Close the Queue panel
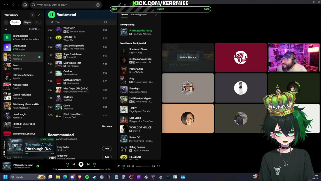The image size is (321, 181). pos(156,15)
